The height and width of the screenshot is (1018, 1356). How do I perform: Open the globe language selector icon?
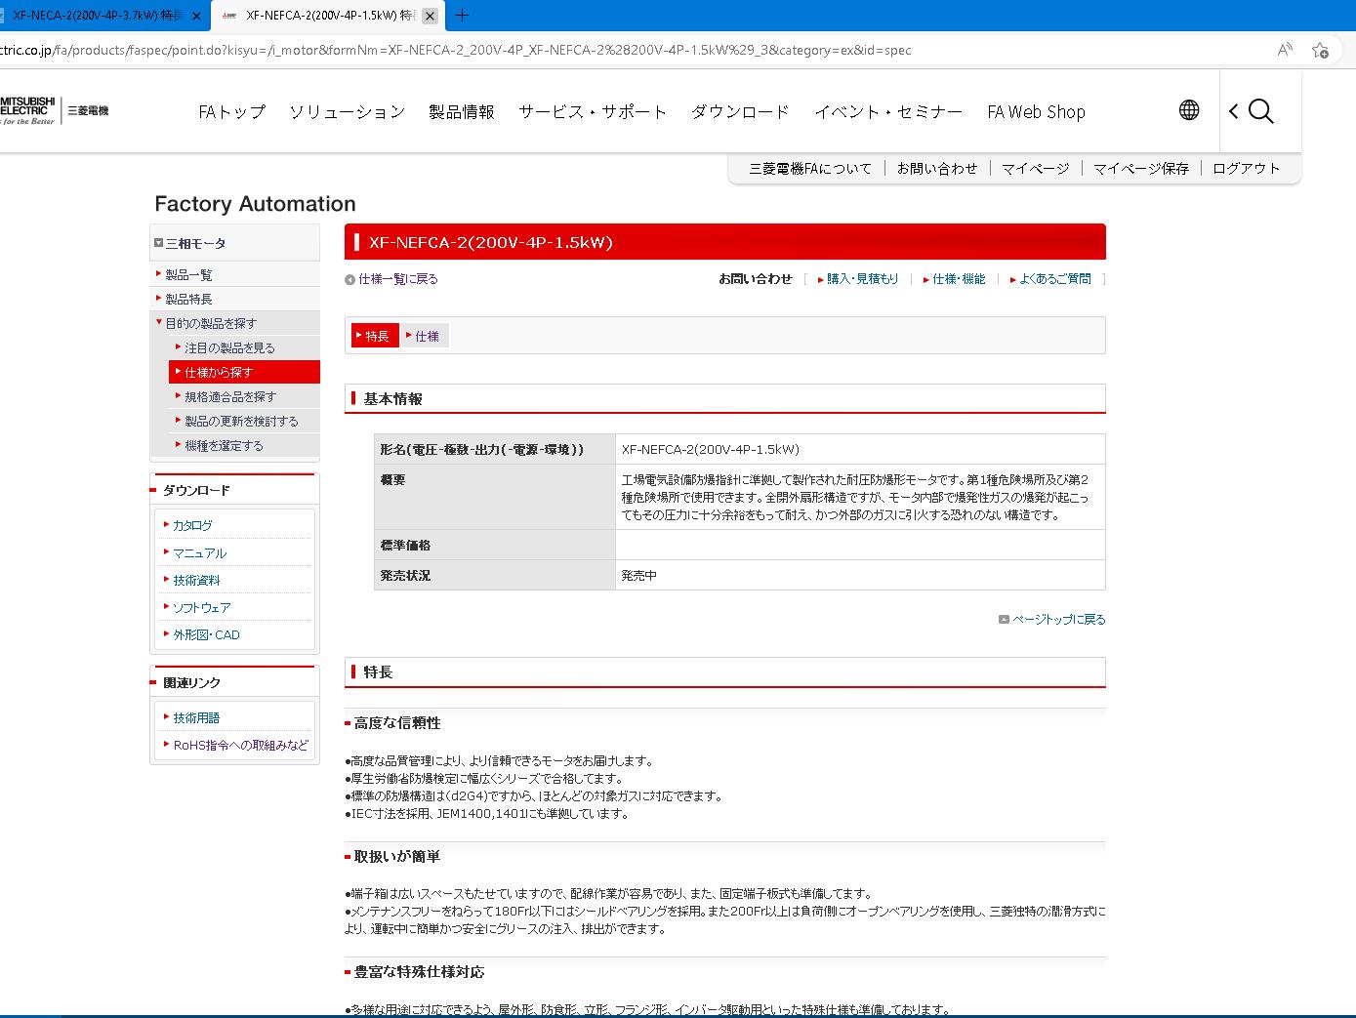click(1188, 110)
